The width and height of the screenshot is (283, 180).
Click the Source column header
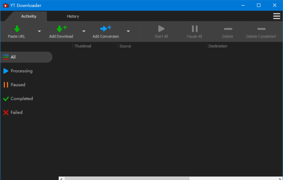[125, 46]
